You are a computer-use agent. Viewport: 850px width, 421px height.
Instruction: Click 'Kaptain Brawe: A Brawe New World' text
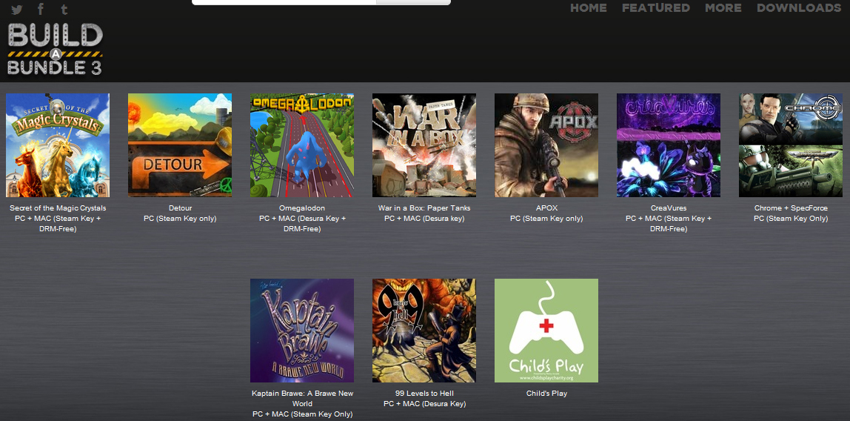pos(302,398)
